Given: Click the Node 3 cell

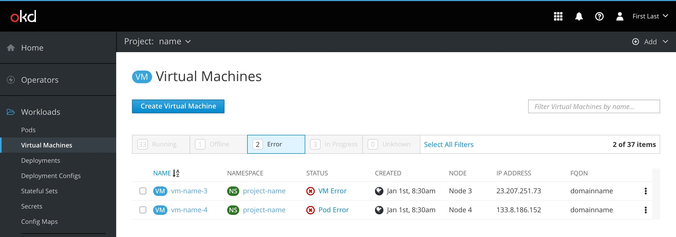Looking at the screenshot, I should [460, 191].
